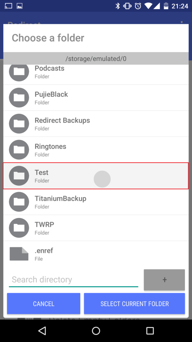192x342 pixels.
Task: Tap the Search directory input field
Action: point(74,279)
